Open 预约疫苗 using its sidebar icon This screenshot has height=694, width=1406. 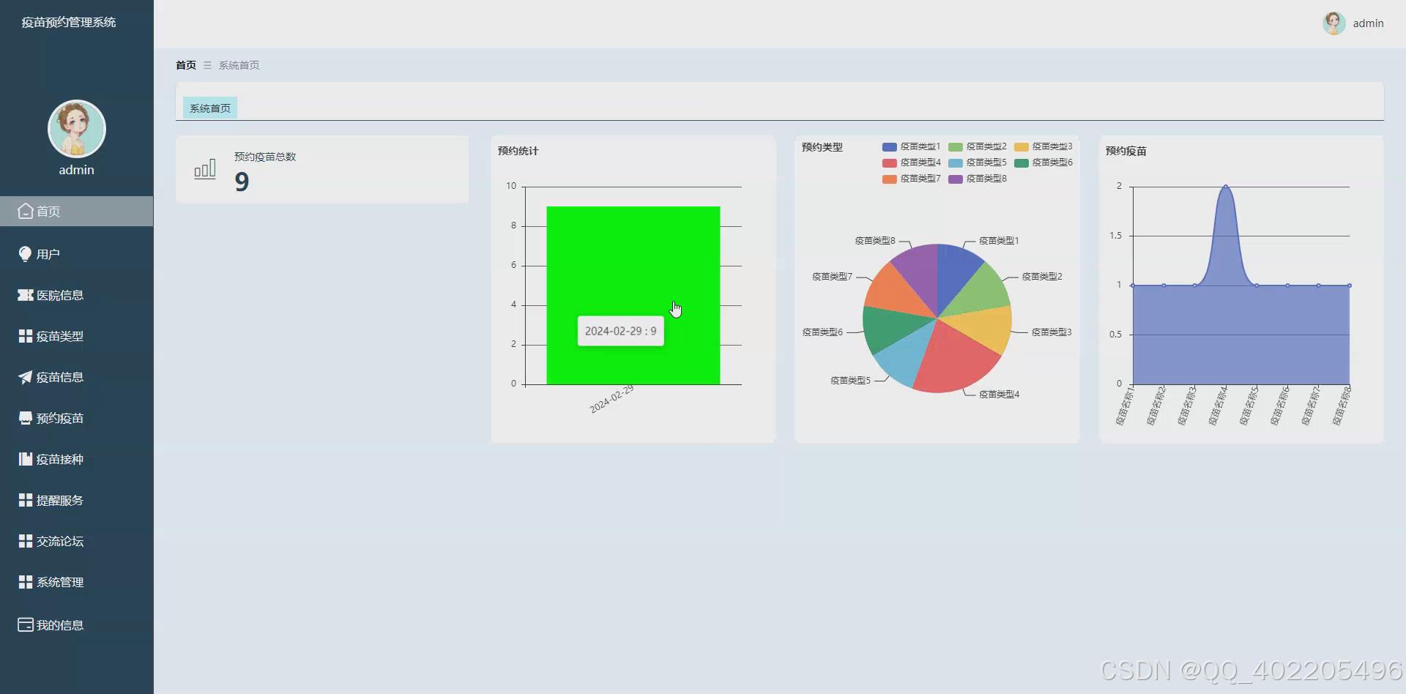[24, 418]
